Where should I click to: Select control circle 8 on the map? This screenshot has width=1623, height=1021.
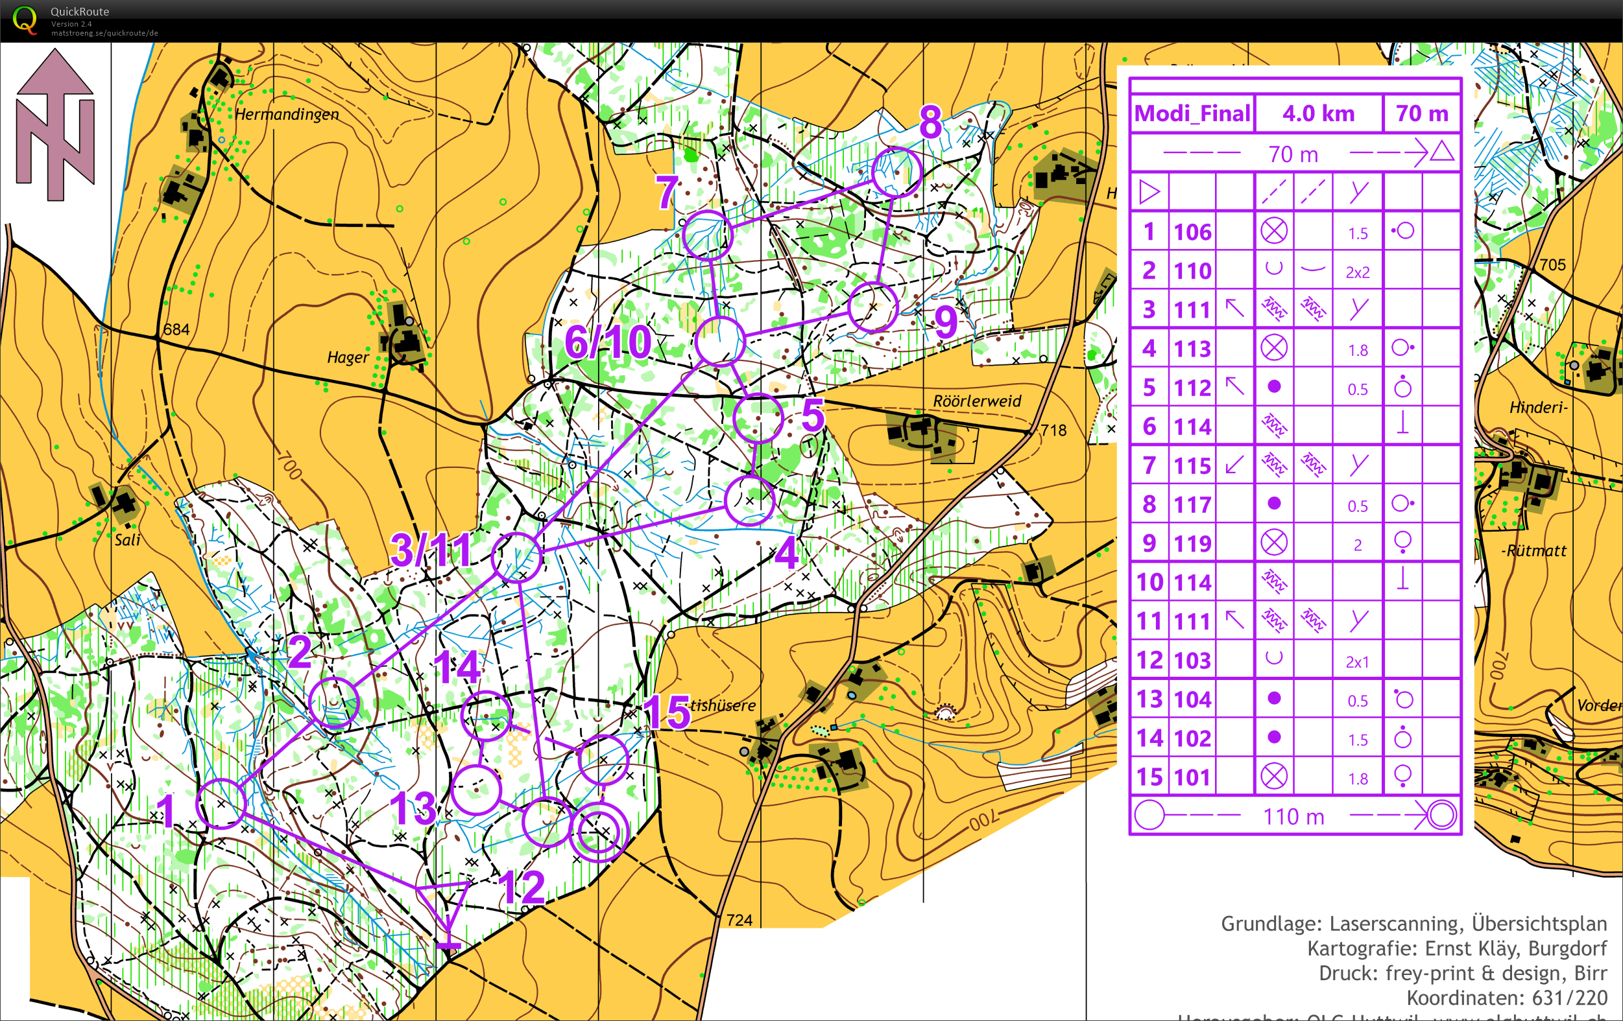click(x=896, y=172)
